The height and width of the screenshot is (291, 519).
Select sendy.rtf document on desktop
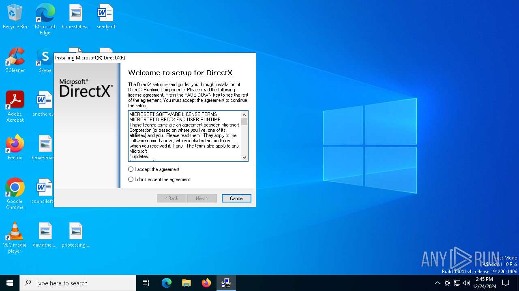106,17
